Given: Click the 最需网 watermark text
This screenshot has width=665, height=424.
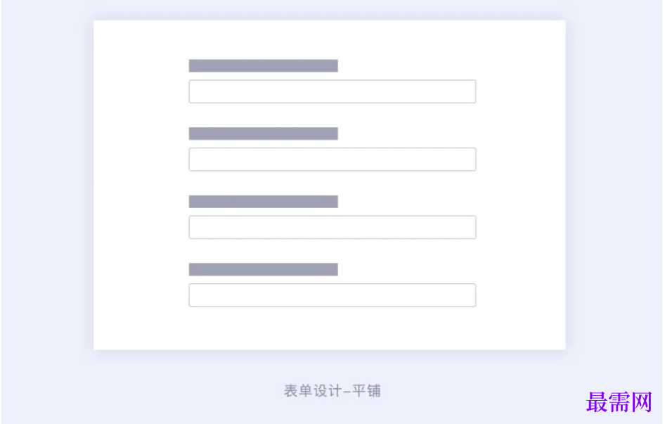Looking at the screenshot, I should 619,402.
